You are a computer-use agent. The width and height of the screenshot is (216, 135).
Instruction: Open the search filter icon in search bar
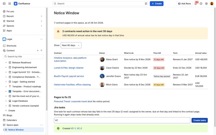click(x=146, y=3)
